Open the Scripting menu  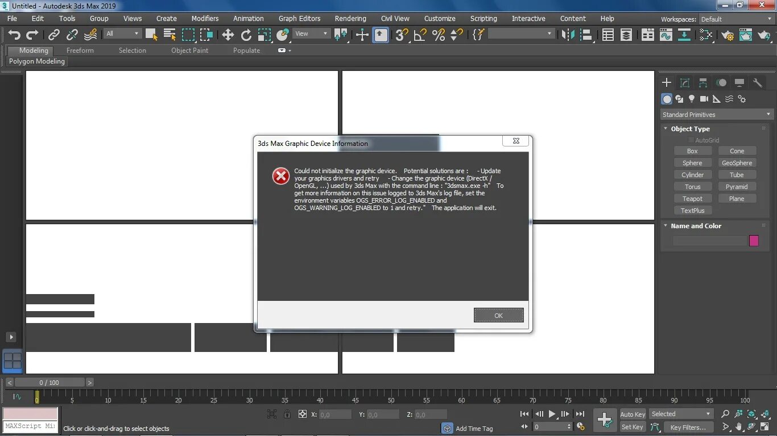[483, 19]
